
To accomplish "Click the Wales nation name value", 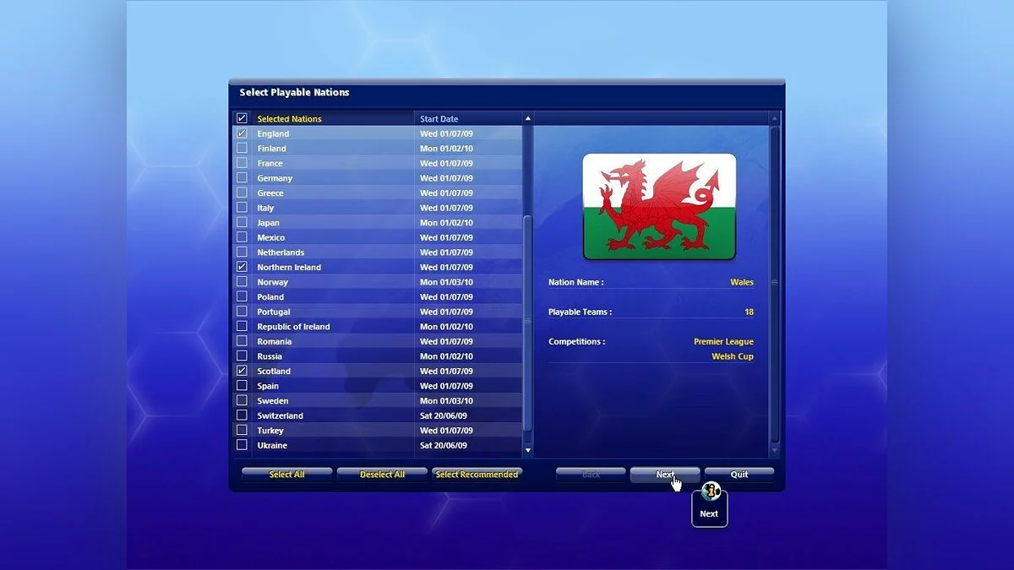I will pyautogui.click(x=742, y=282).
